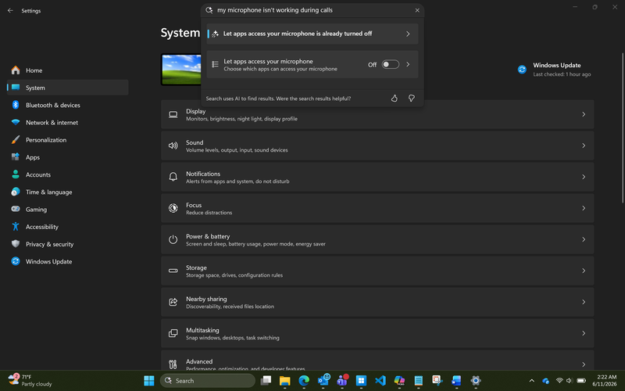Give thumbs up to search results

(395, 99)
